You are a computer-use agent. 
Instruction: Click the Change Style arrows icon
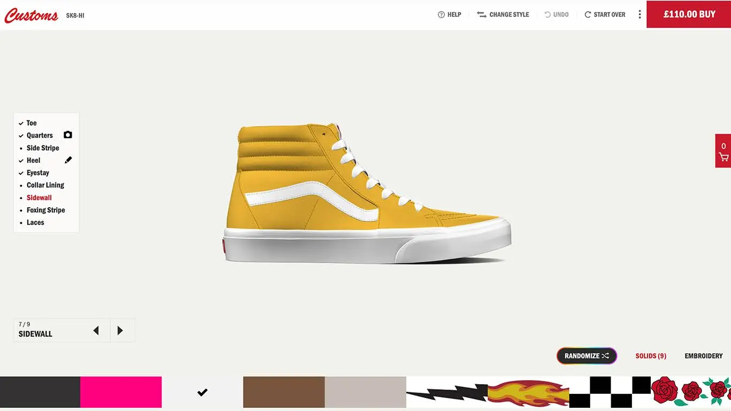[x=481, y=14]
